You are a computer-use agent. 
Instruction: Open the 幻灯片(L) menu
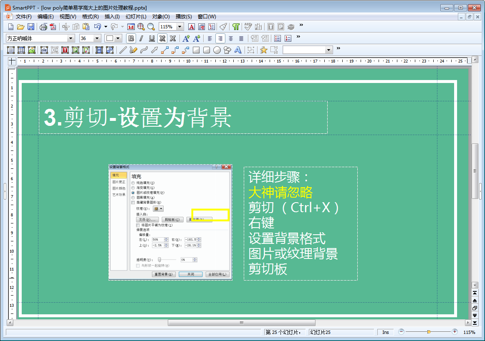tap(136, 17)
